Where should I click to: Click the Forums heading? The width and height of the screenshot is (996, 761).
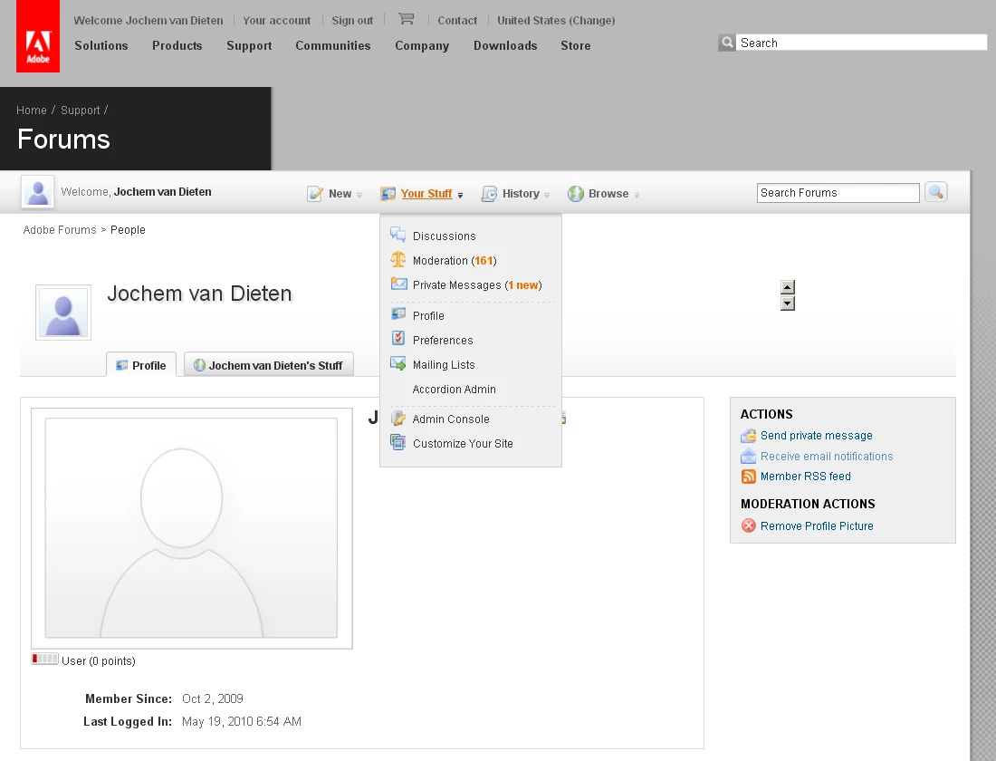coord(63,140)
